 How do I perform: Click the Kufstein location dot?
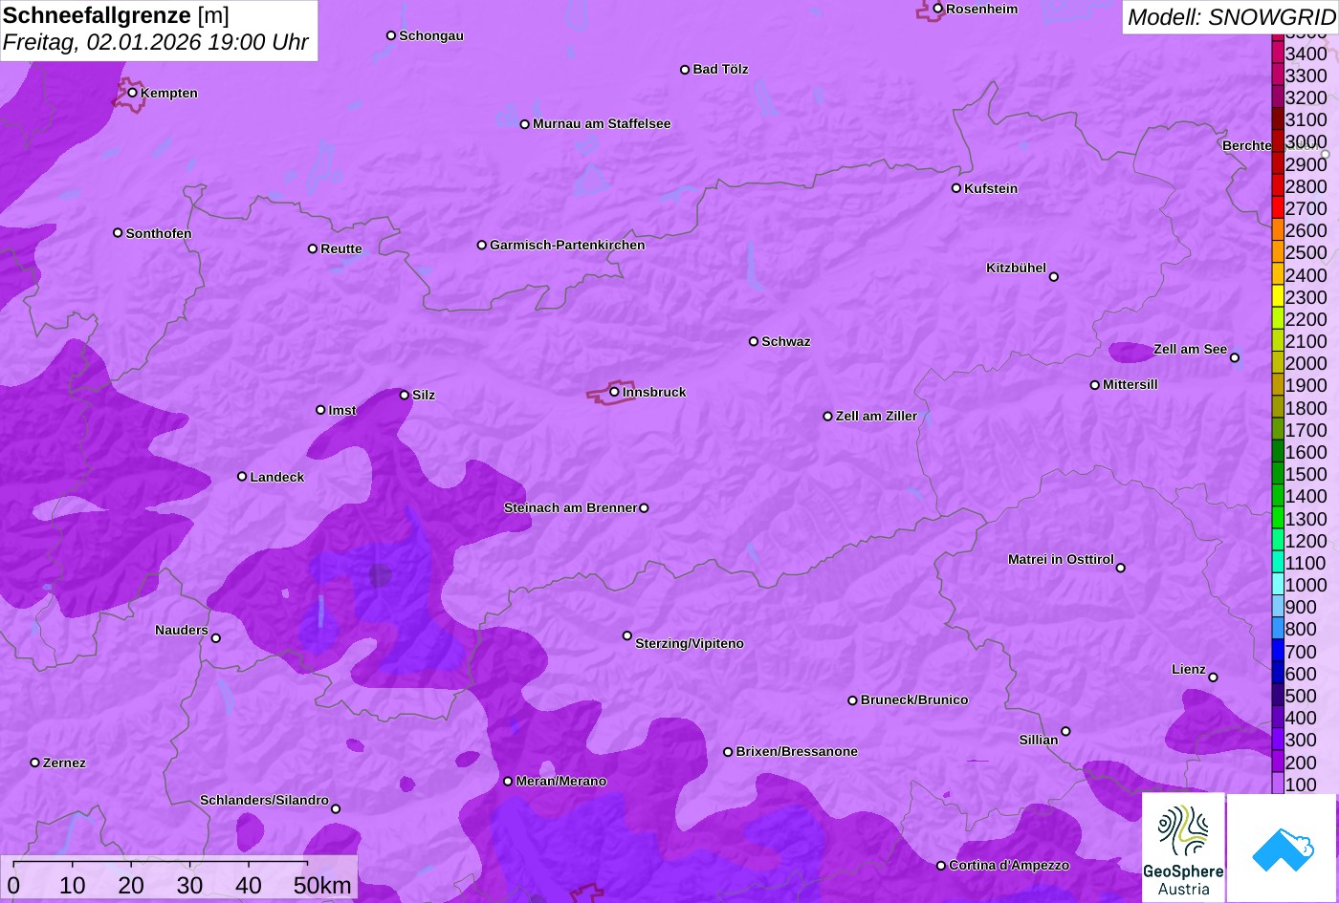[955, 188]
